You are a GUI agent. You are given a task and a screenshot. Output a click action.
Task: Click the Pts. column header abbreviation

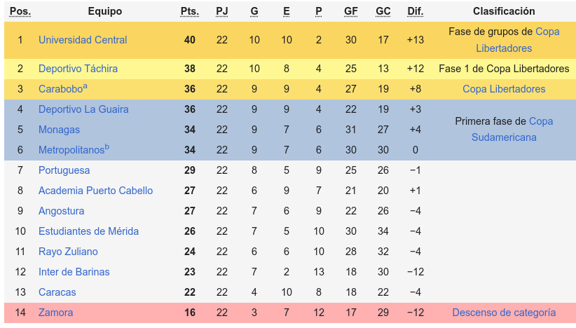point(190,11)
